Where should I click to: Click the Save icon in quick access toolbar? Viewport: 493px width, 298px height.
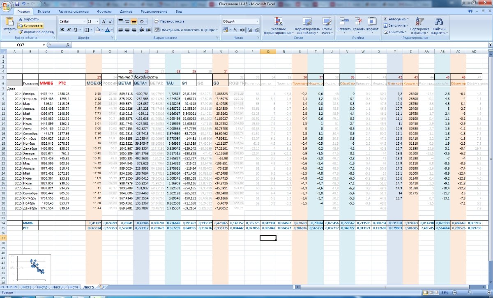pyautogui.click(x=17, y=3)
